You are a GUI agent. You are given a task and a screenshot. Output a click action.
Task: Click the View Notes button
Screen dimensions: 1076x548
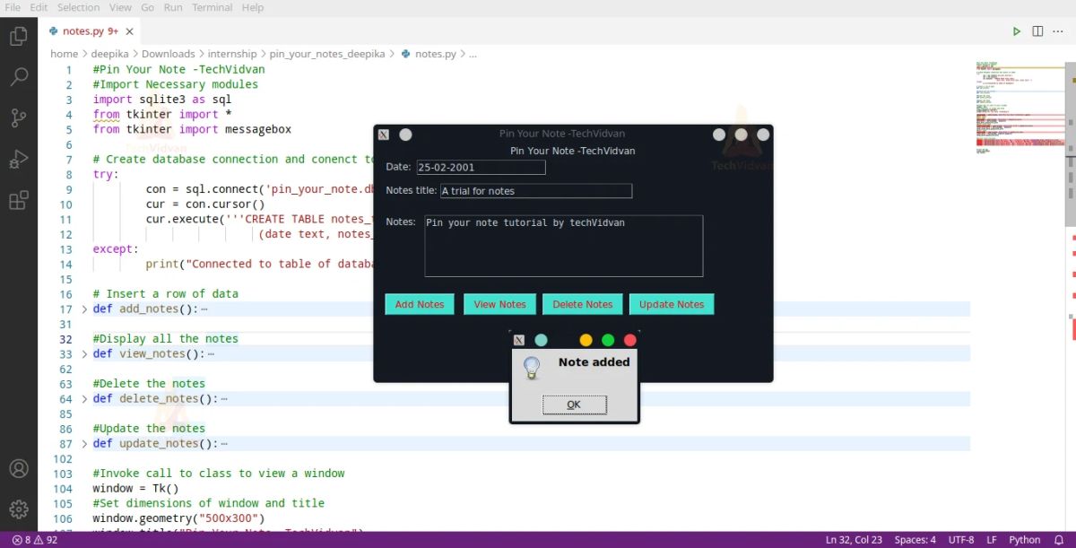click(x=499, y=304)
